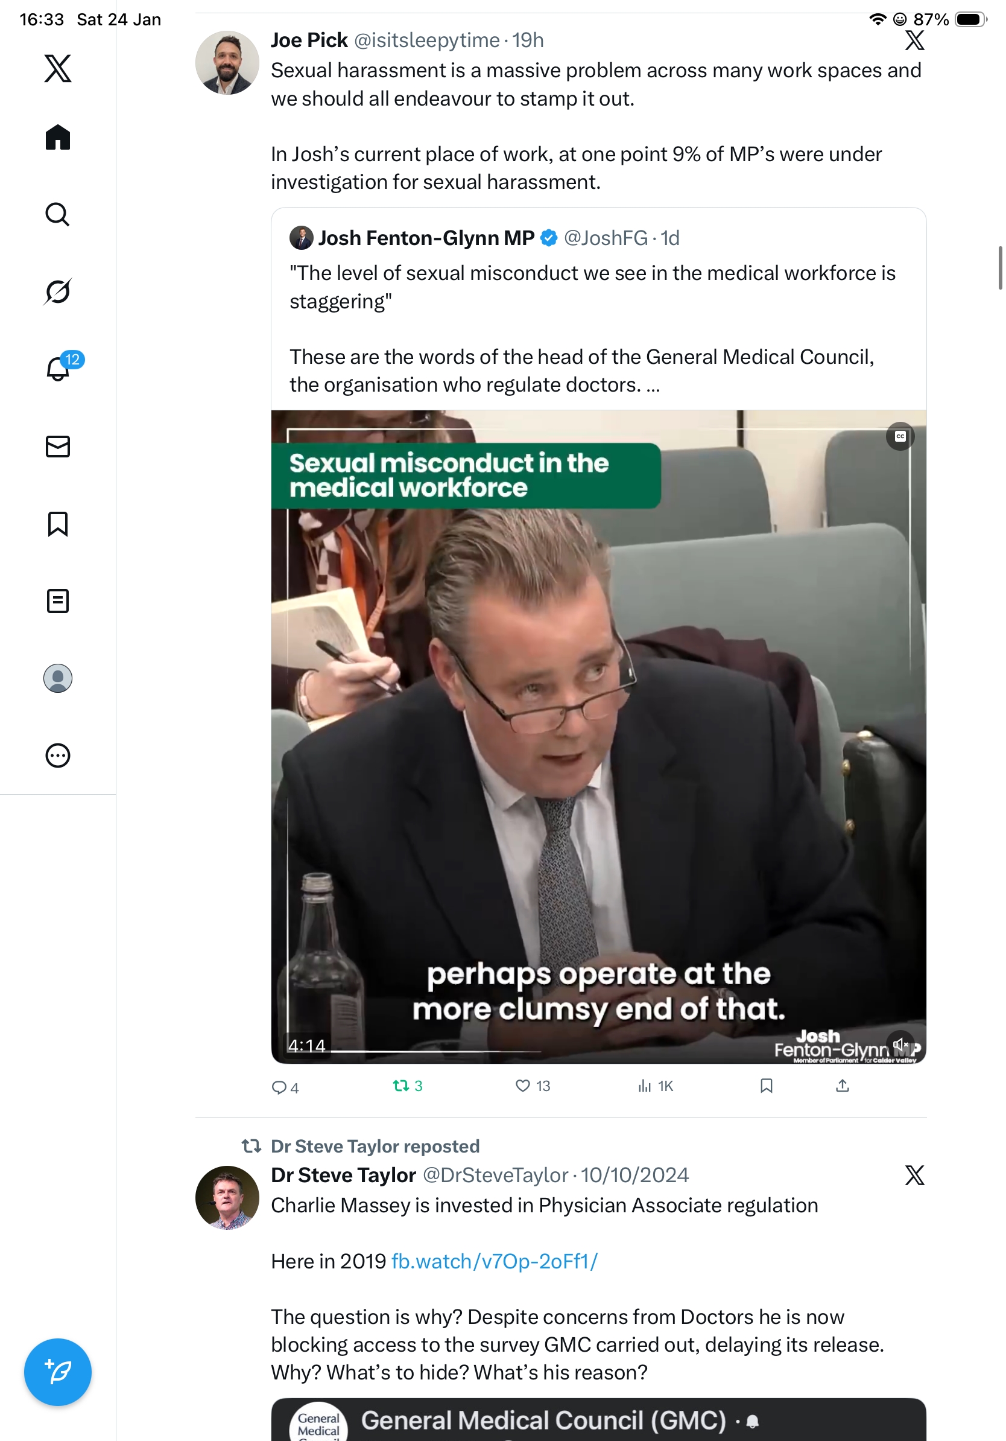Unmute the video sound

(900, 1045)
